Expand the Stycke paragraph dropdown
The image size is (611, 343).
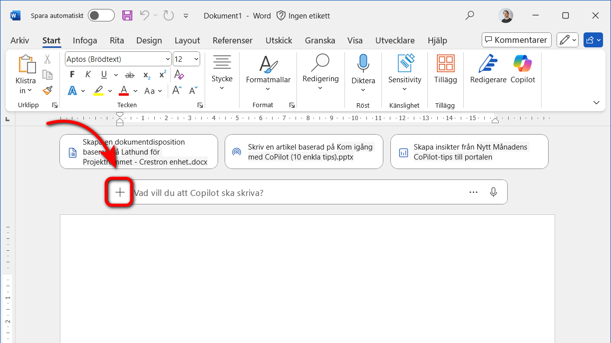click(222, 88)
